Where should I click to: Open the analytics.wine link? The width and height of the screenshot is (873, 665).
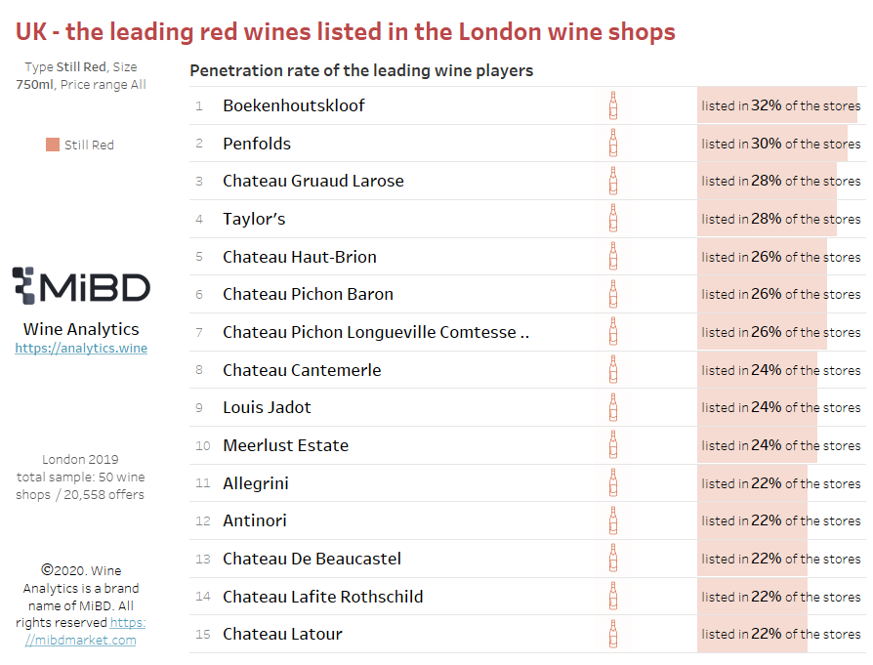(81, 348)
